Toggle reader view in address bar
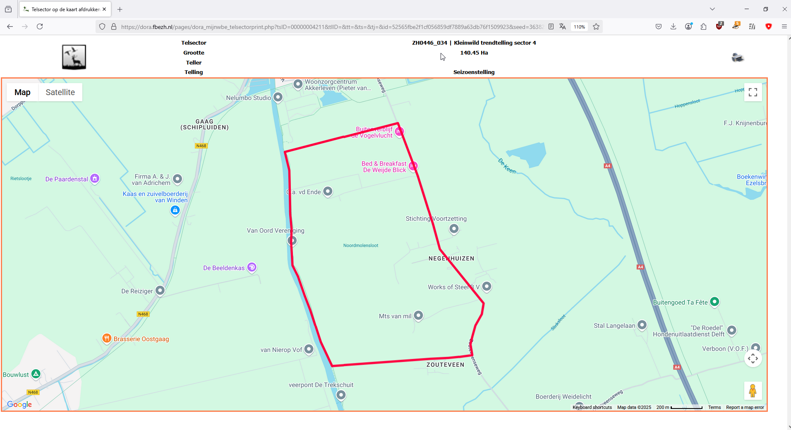Screen dimensions: 791x430 click(x=551, y=26)
